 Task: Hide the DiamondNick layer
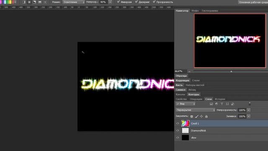(178, 130)
